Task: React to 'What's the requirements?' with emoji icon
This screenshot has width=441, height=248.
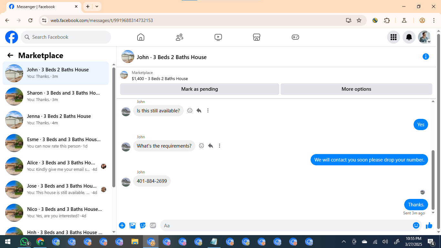Action: point(201,146)
